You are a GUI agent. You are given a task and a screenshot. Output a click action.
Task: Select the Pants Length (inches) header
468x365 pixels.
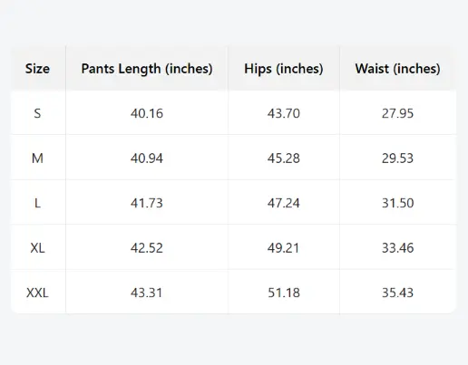tap(147, 69)
